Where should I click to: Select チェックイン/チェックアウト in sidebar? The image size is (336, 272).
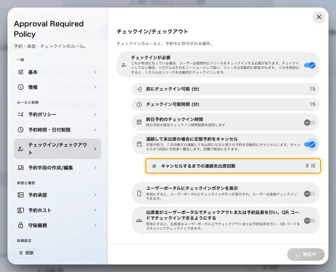pyautogui.click(x=57, y=149)
